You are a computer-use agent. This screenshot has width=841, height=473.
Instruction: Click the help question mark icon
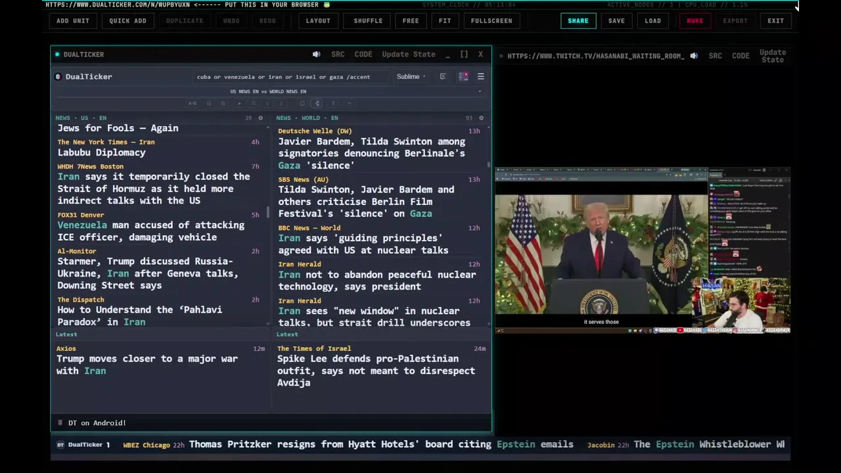pos(333,103)
